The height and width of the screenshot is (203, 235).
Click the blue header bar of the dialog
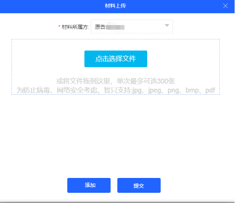tap(117, 6)
